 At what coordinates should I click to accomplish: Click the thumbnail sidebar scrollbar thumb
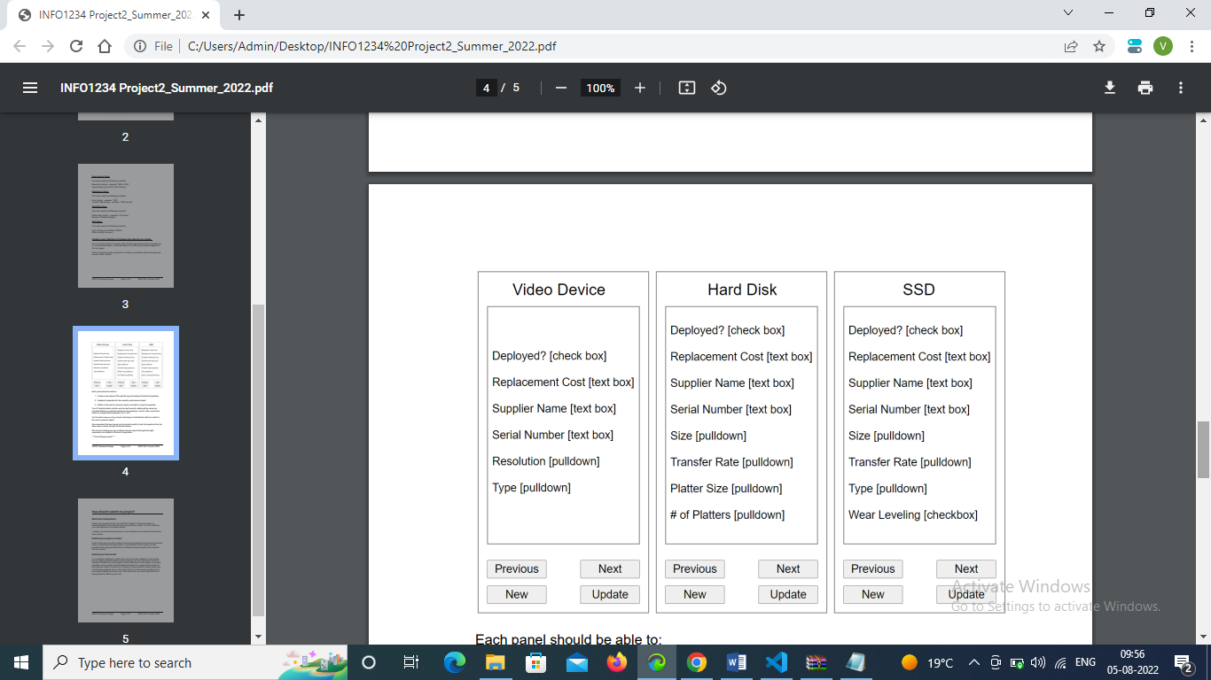pyautogui.click(x=259, y=460)
